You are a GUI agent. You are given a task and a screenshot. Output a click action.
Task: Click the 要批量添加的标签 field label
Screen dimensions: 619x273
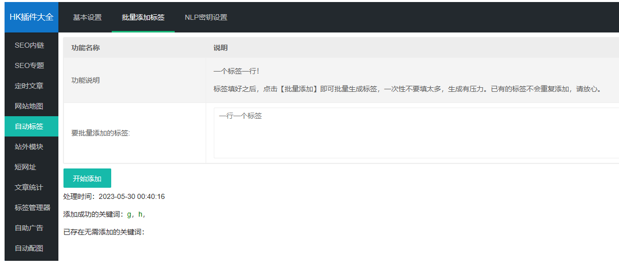point(101,133)
